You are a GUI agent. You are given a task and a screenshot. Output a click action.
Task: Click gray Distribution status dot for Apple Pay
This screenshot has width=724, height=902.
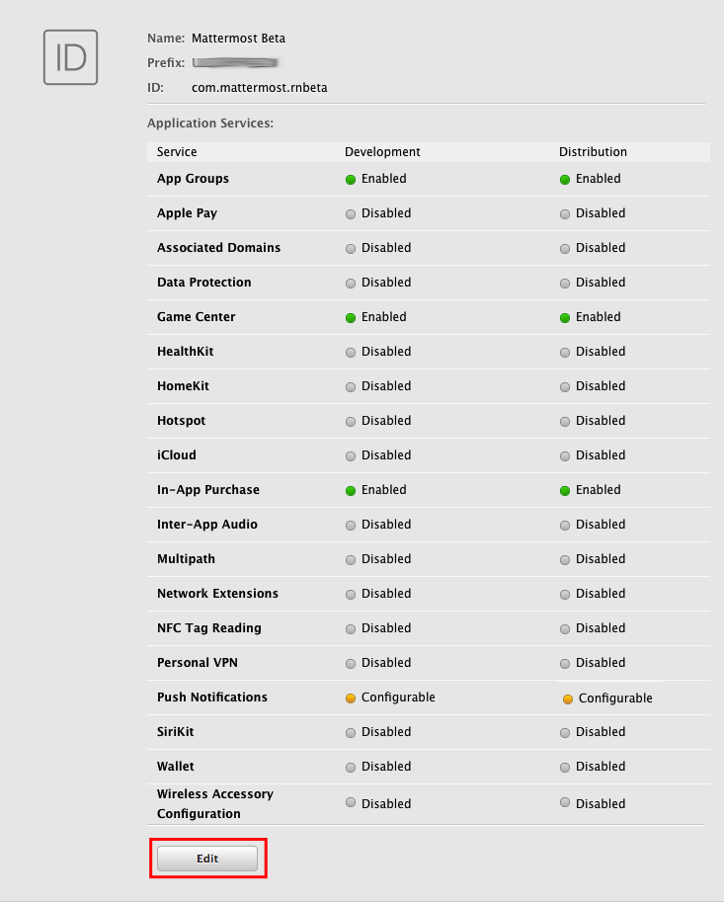[565, 214]
